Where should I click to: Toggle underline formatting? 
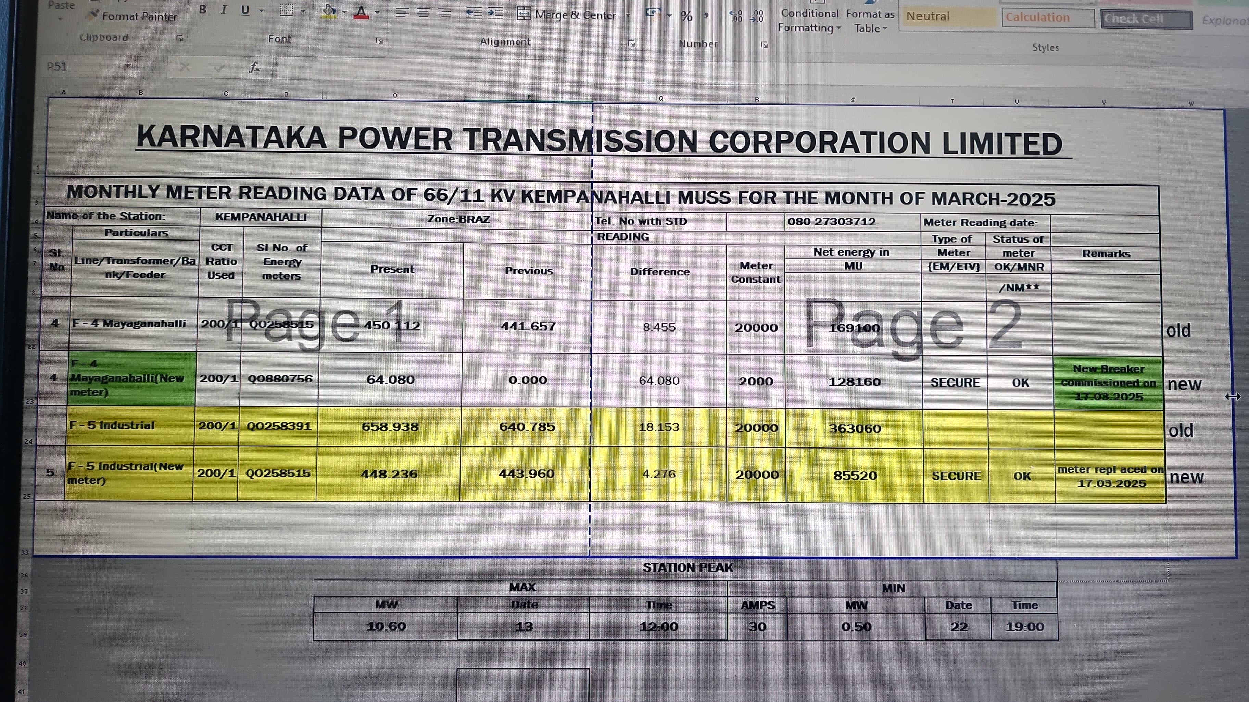[245, 11]
